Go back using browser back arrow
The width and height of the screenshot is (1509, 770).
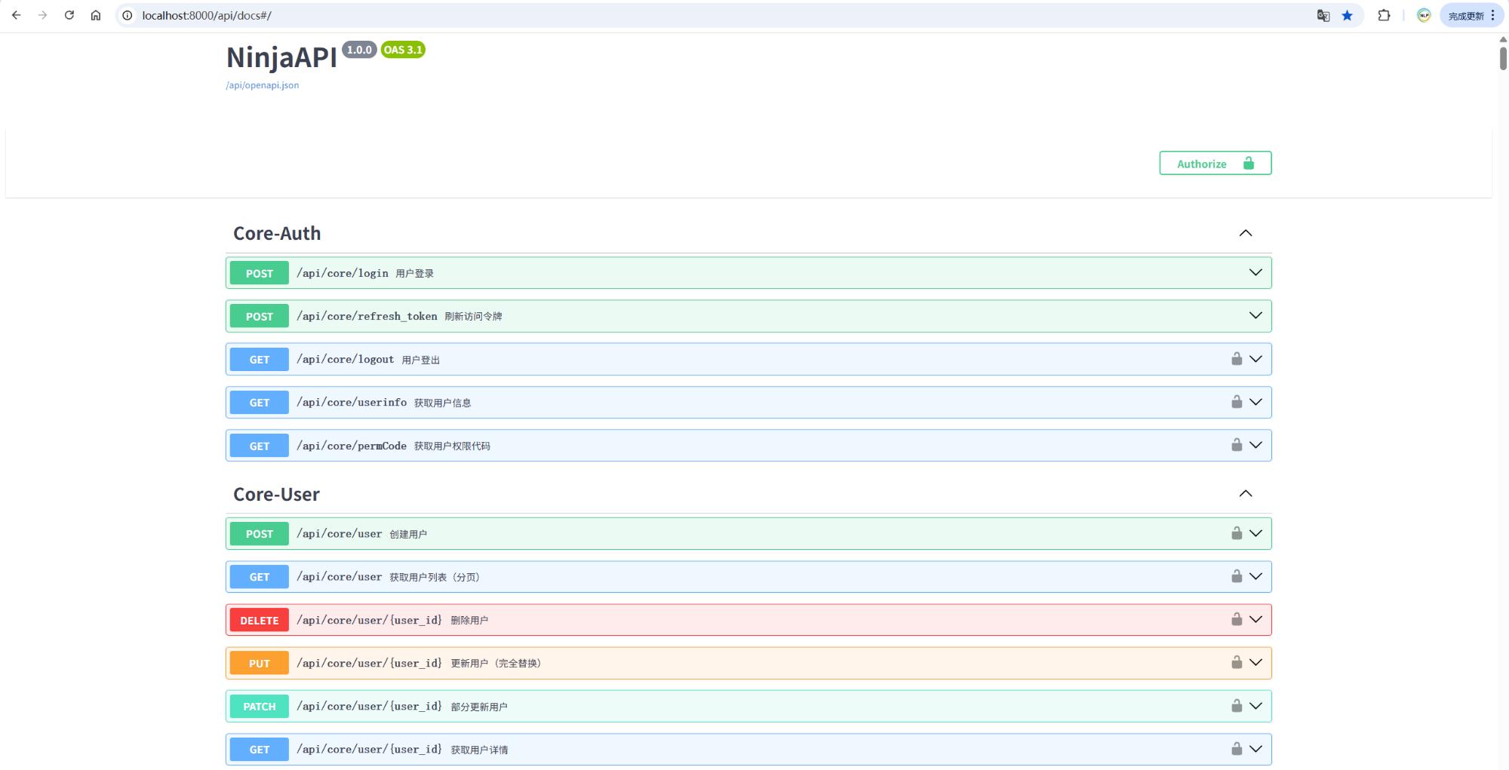click(x=17, y=15)
